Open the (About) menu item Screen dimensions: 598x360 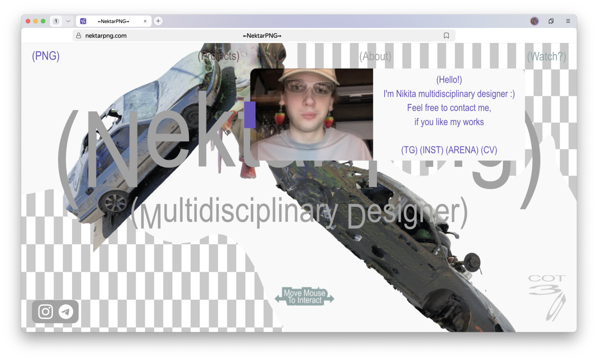pyautogui.click(x=375, y=56)
